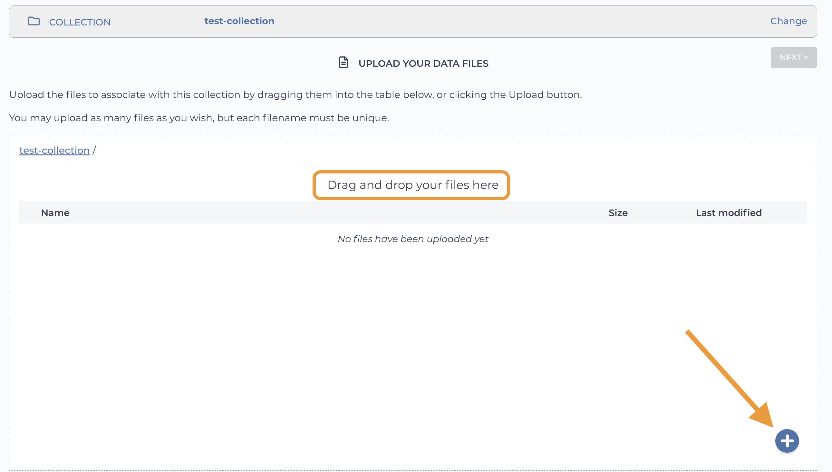Click the empty file table drop zone
The image size is (832, 472).
[356, 340]
